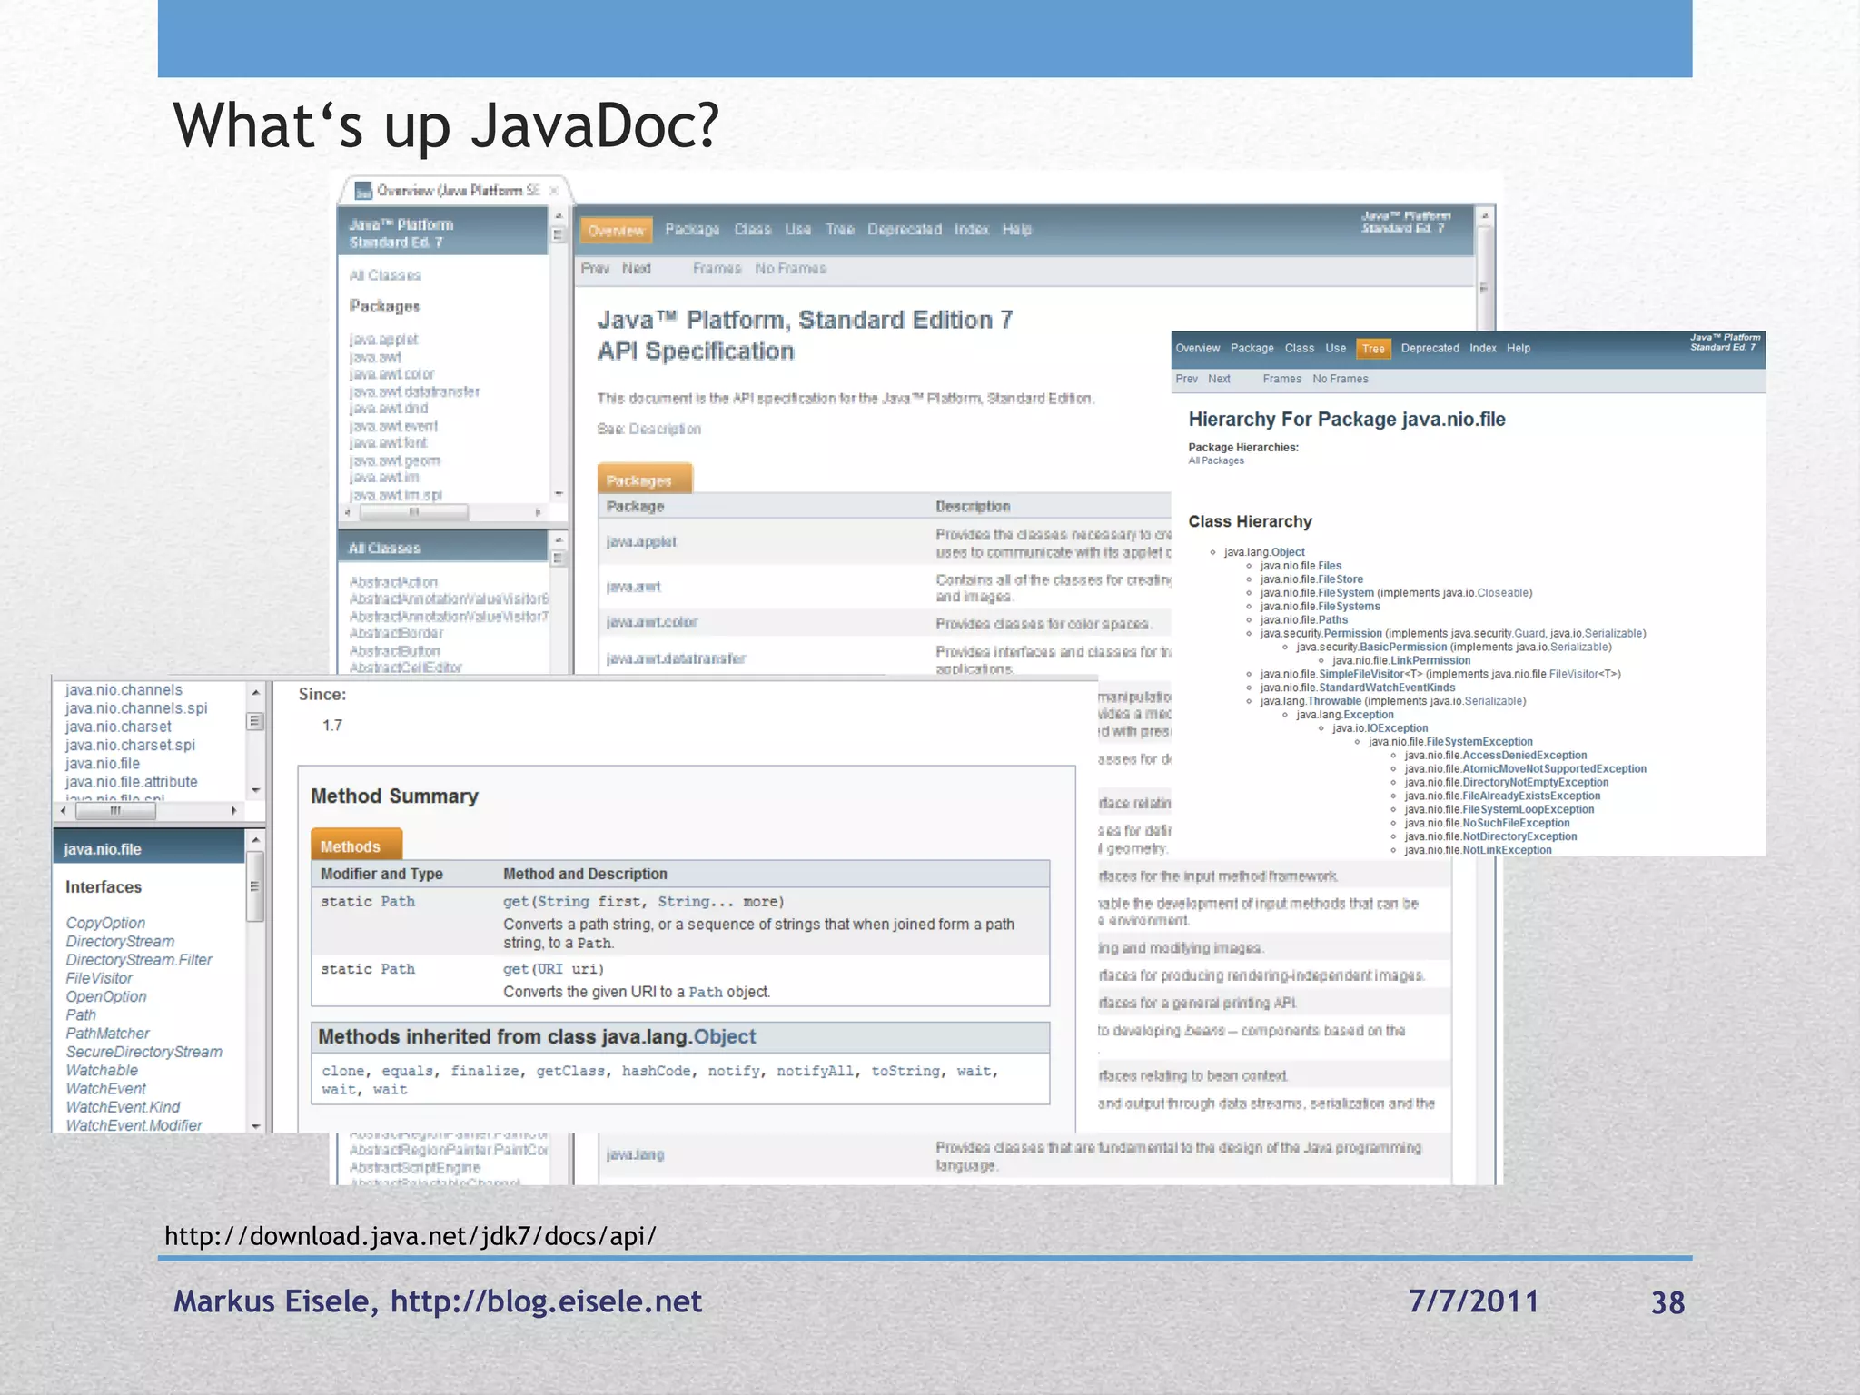Viewport: 1860px width, 1395px height.
Task: Open the toString inherited method link
Action: point(905,1072)
